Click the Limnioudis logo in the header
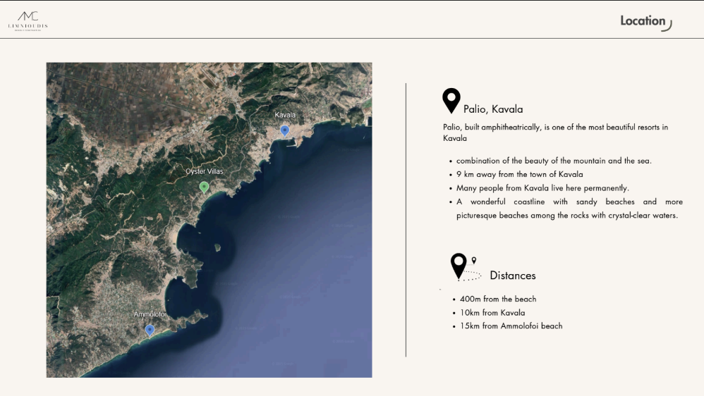704x396 pixels. tap(28, 21)
